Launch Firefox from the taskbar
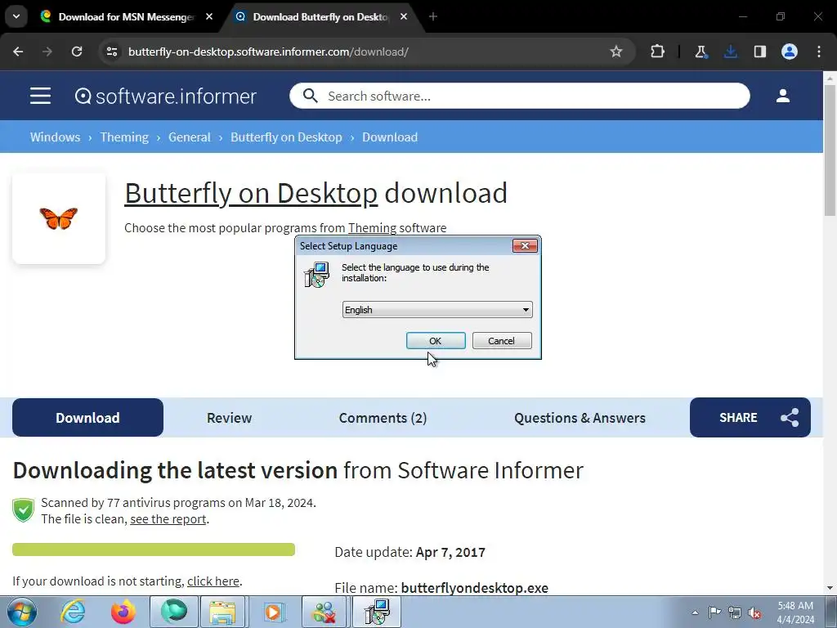The image size is (837, 628). 123,612
